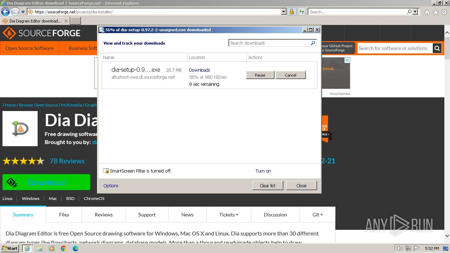Viewport: 450px width, 253px height.
Task: Switch to the Support tab
Action: coord(147,215)
